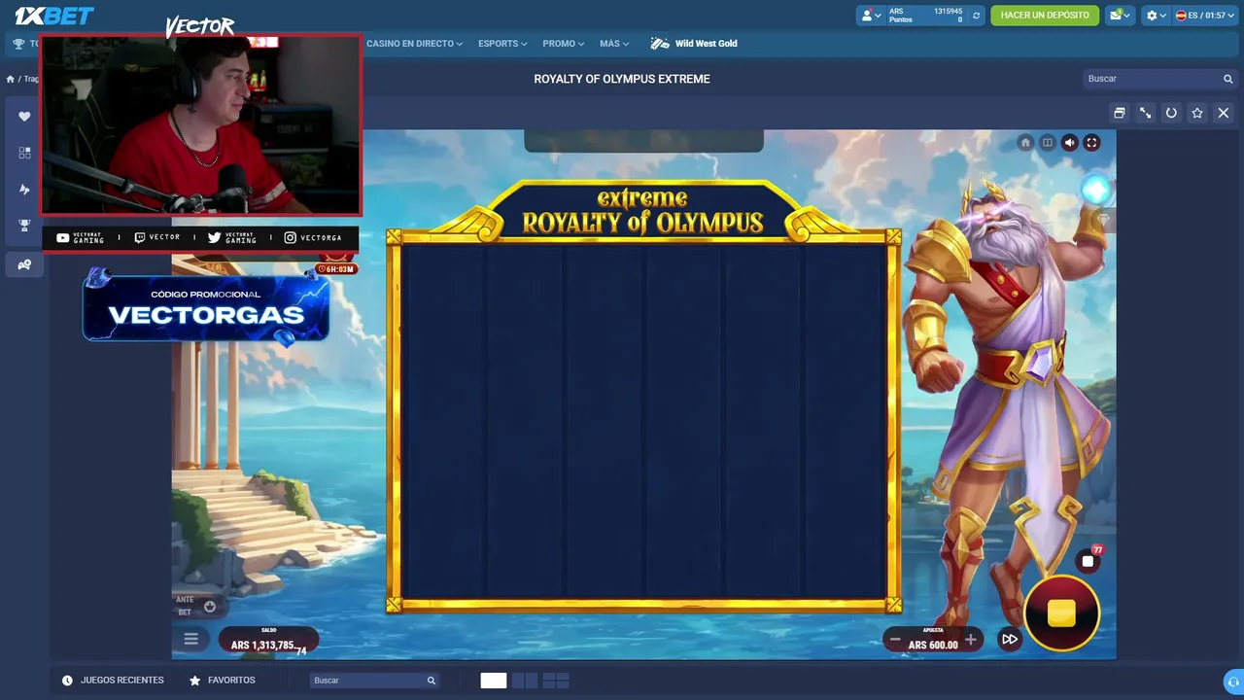Open the Wild West Gold promo link
The image size is (1244, 700).
tap(694, 44)
